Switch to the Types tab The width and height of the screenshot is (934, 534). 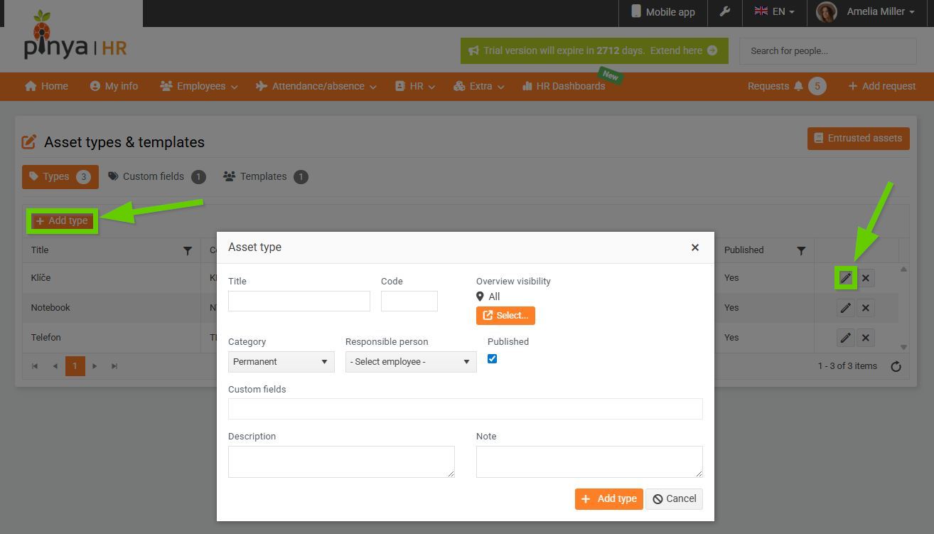[60, 177]
